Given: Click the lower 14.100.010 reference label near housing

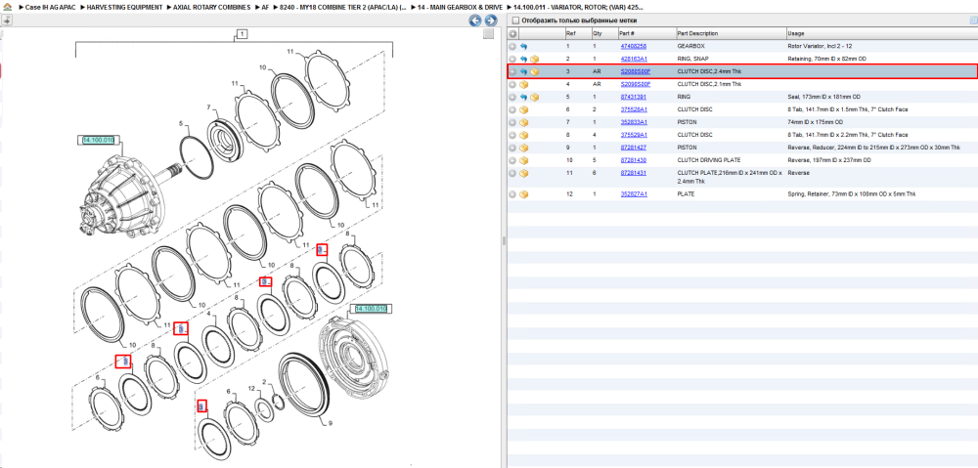Looking at the screenshot, I should (371, 309).
